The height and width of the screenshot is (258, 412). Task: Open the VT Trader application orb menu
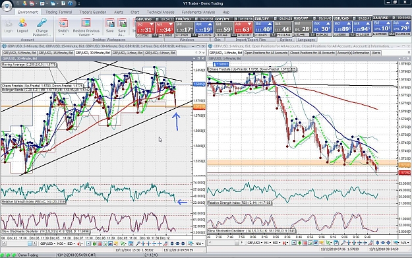7,7
